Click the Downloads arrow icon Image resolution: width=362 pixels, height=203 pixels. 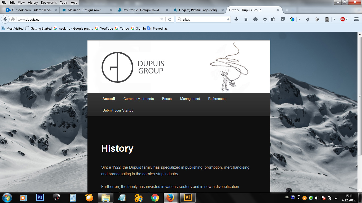tap(236, 19)
